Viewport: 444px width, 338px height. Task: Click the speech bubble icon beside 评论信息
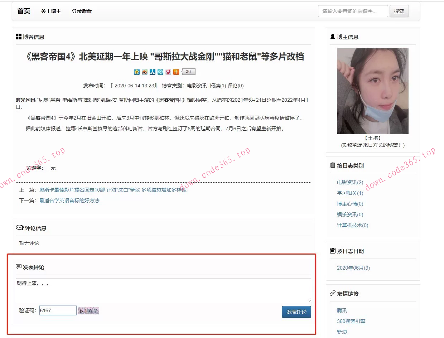(x=19, y=227)
